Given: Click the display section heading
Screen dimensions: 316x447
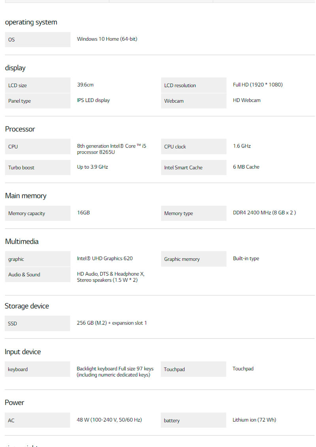Looking at the screenshot, I should (x=15, y=68).
